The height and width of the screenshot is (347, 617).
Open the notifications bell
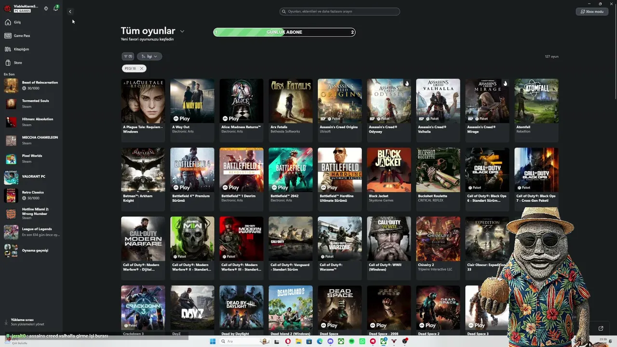[x=55, y=8]
